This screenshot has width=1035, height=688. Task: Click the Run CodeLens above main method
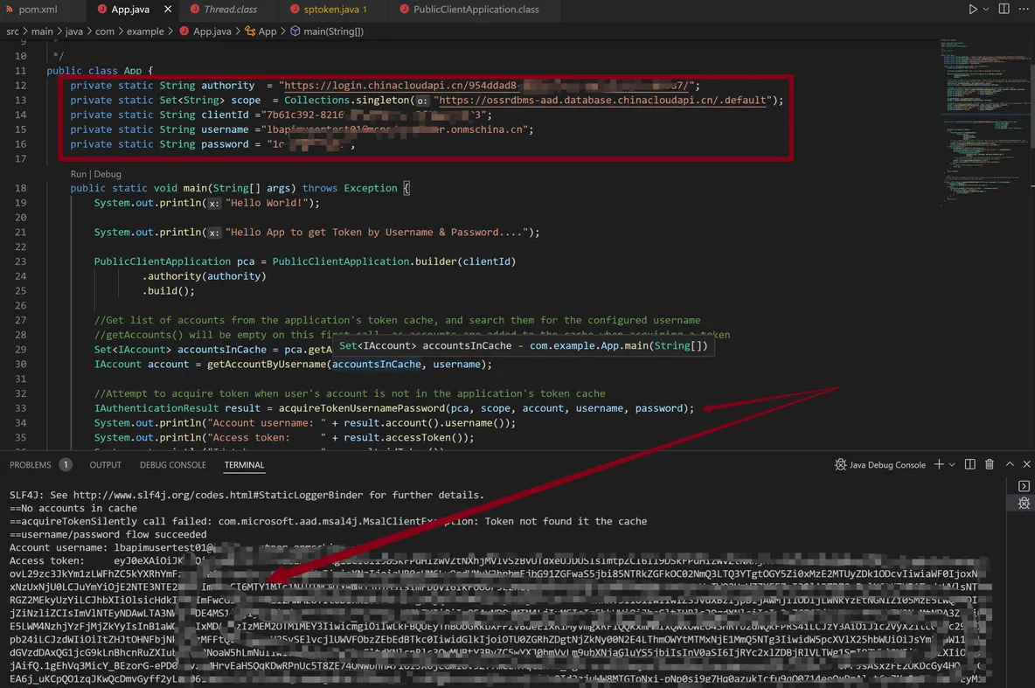click(x=78, y=174)
